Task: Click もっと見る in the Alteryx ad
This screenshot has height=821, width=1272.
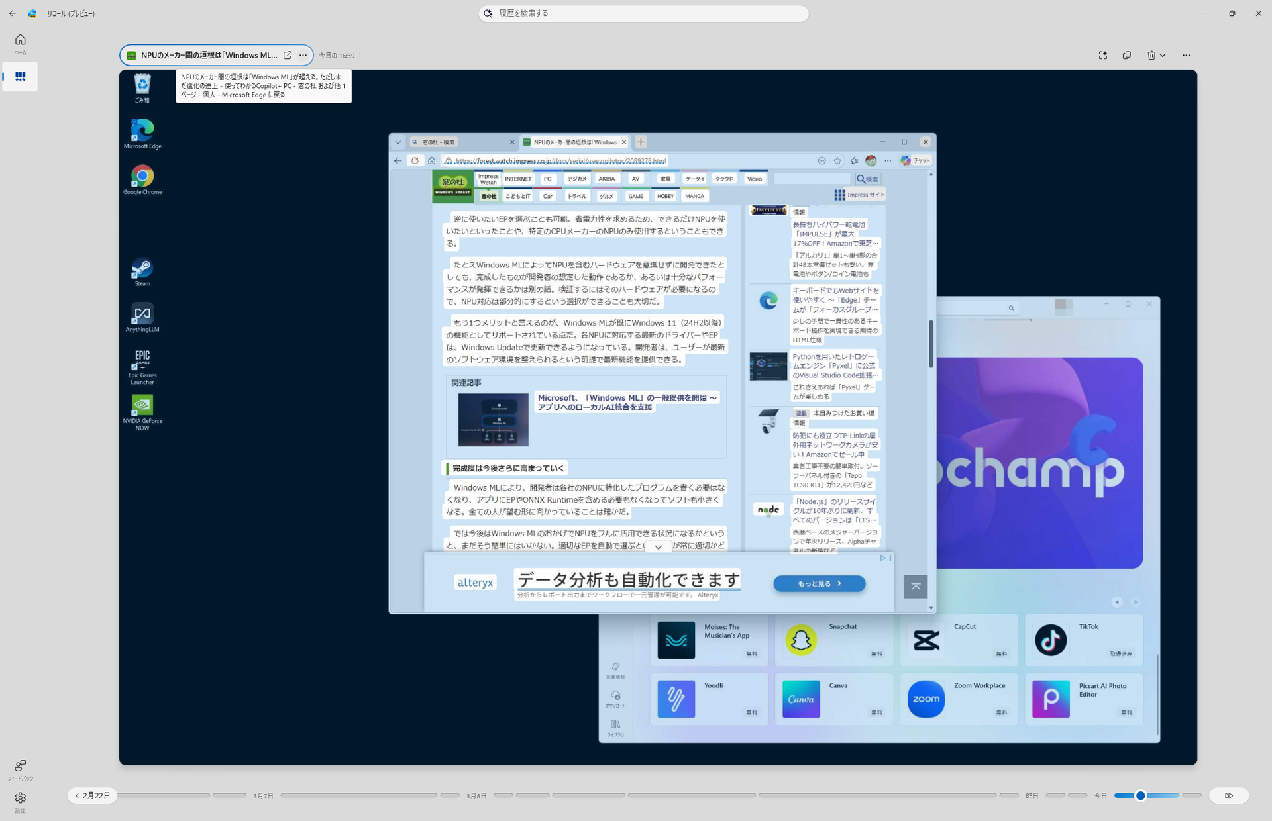Action: point(819,583)
